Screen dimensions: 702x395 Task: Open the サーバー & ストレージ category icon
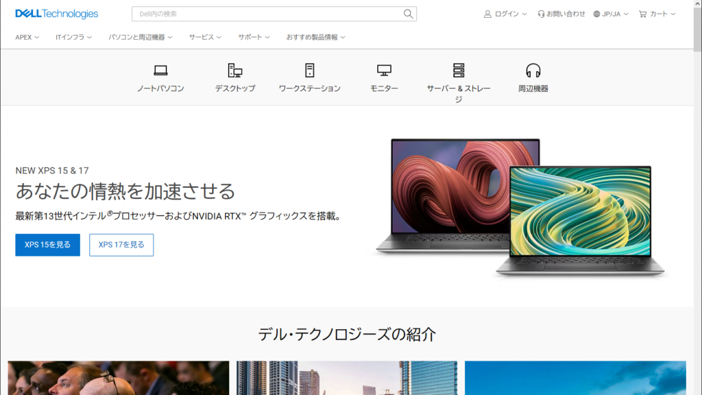[458, 70]
